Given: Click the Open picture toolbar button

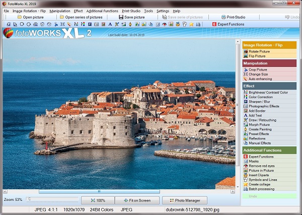Looking at the screenshot, I should (31, 17).
